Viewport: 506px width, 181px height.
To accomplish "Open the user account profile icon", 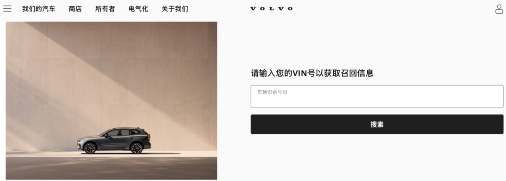I will [499, 9].
